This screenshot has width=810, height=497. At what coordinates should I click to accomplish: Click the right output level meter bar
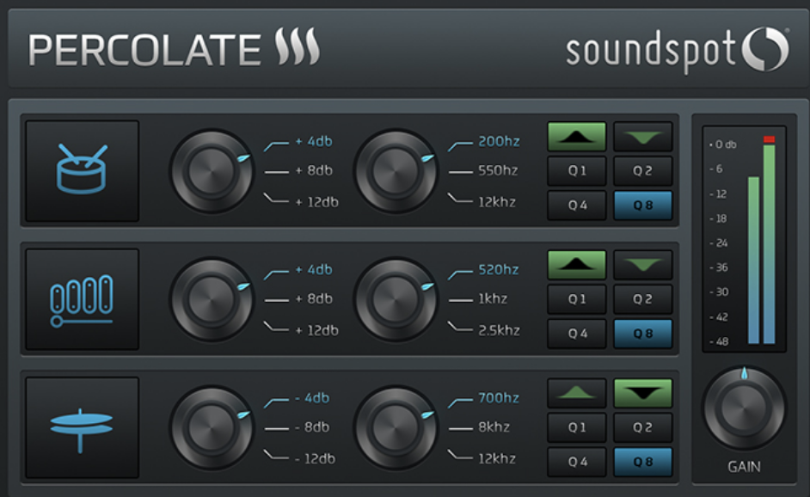click(770, 244)
